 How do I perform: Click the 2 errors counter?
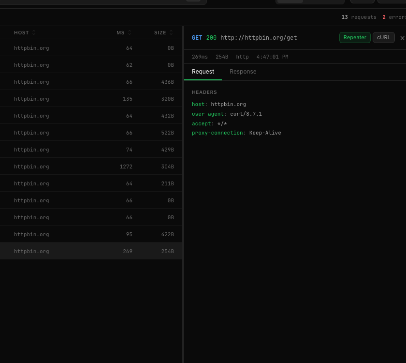pos(394,17)
